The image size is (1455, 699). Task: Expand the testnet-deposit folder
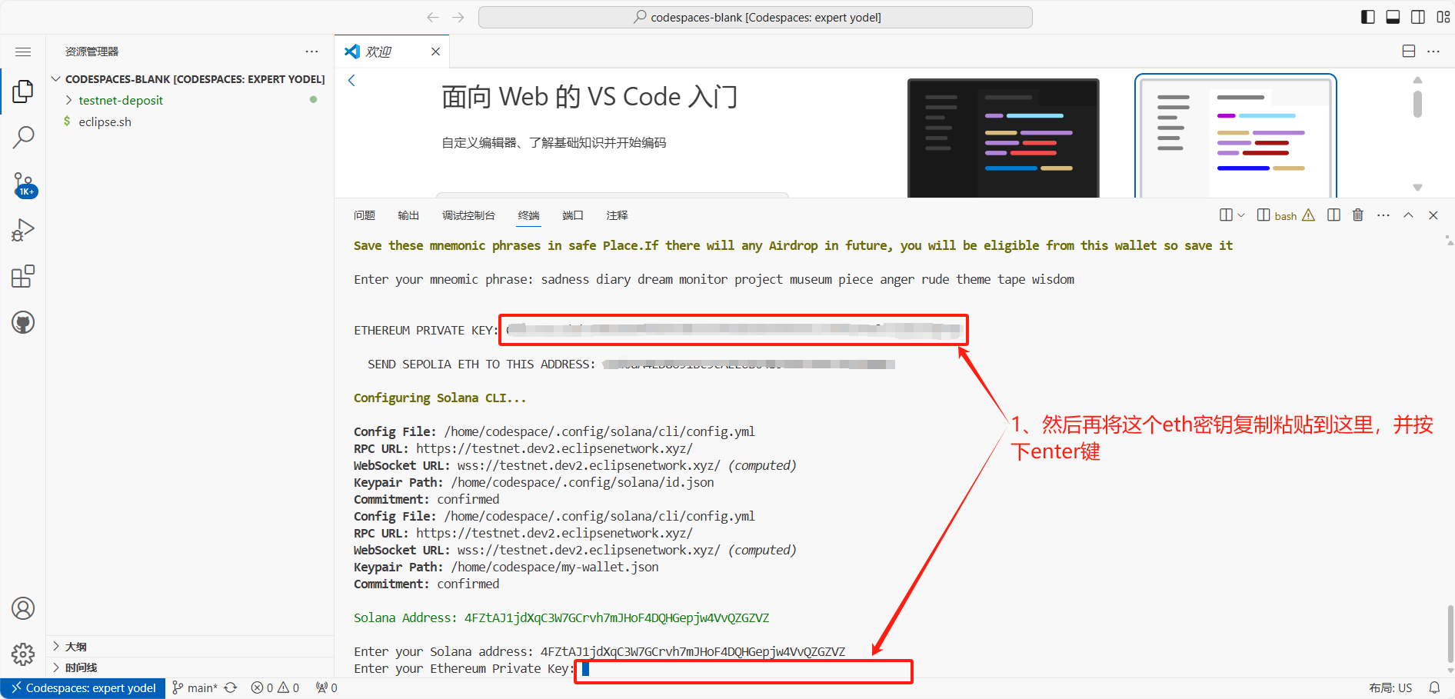tap(190, 100)
